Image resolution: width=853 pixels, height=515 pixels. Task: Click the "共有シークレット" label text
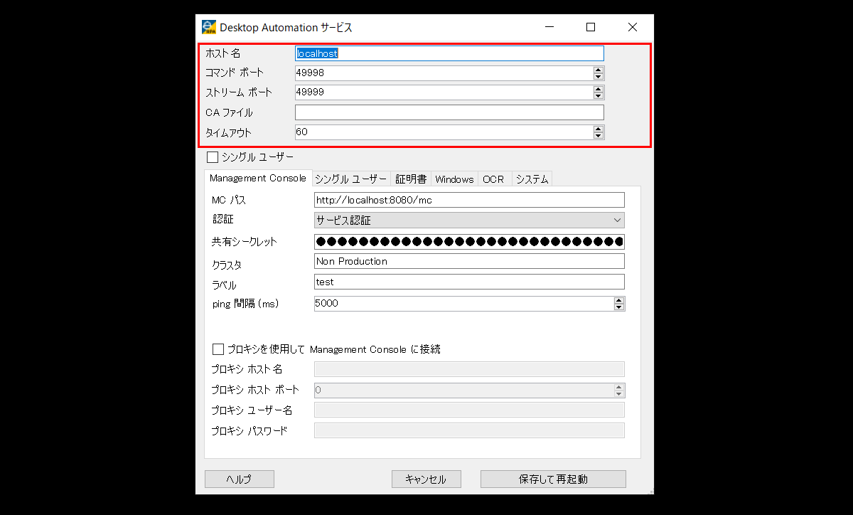(244, 242)
